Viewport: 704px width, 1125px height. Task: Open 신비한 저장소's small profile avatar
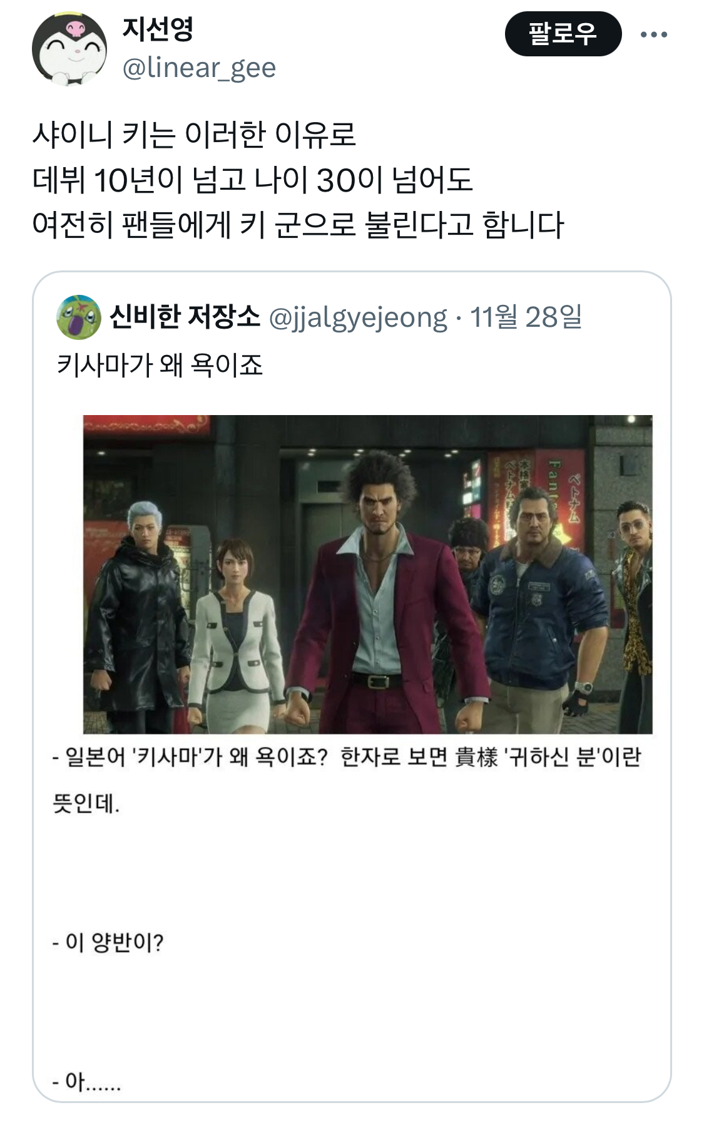[79, 317]
